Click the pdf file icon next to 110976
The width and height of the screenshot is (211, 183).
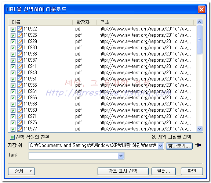20,123
